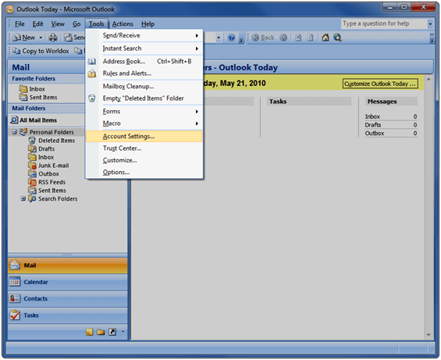Open Drafts link under Messages
This screenshot has width=441, height=360.
click(x=373, y=125)
